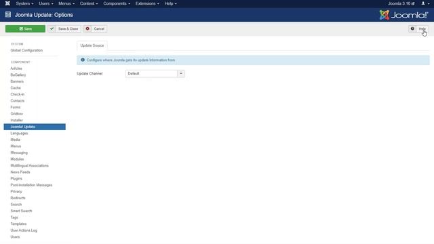Select Cache in the sidebar
This screenshot has height=244, width=434.
coord(16,87)
